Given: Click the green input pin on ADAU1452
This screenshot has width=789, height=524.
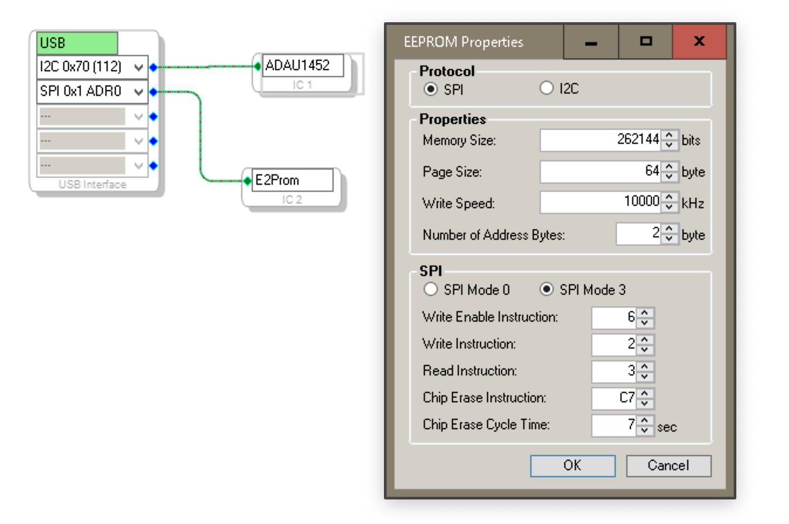Looking at the screenshot, I should [258, 66].
